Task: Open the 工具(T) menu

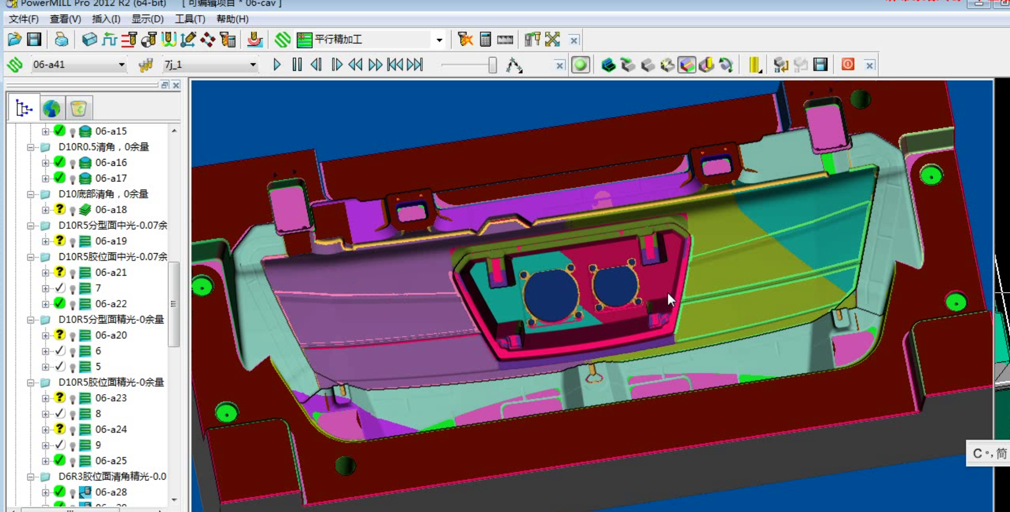Action: coord(190,19)
